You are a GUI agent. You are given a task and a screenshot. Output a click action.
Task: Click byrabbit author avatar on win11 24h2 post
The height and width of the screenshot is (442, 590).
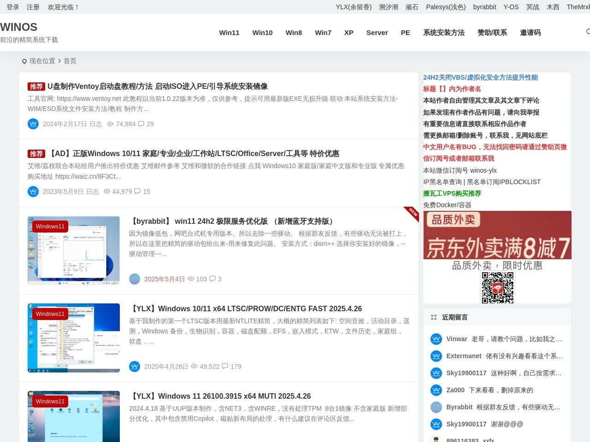point(135,279)
